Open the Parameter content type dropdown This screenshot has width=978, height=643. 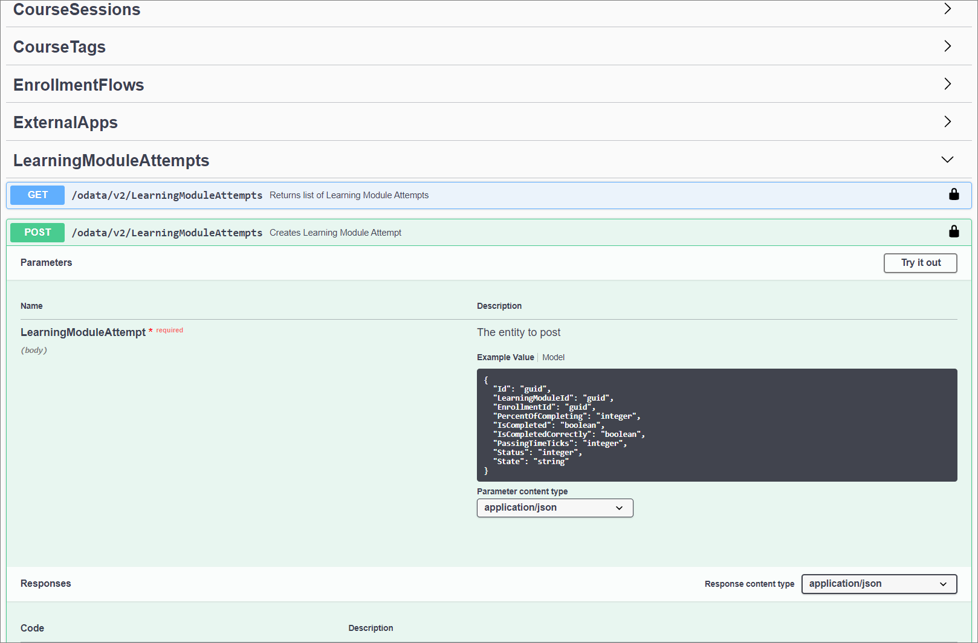554,508
